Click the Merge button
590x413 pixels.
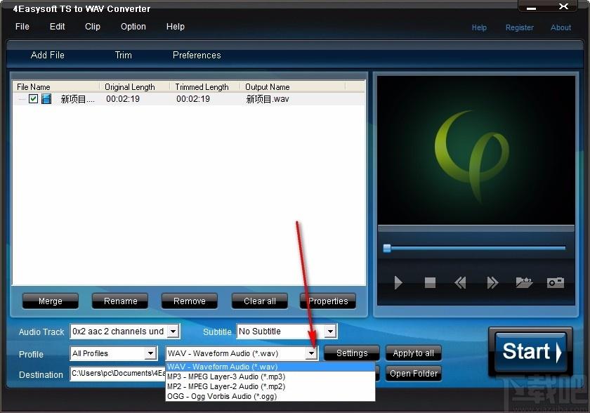click(x=51, y=301)
